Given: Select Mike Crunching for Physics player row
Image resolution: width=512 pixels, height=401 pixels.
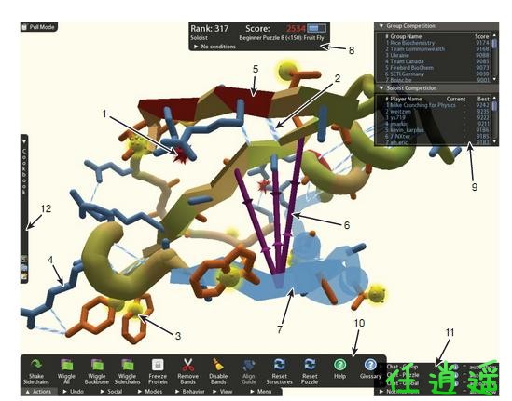Looking at the screenshot, I should point(436,105).
